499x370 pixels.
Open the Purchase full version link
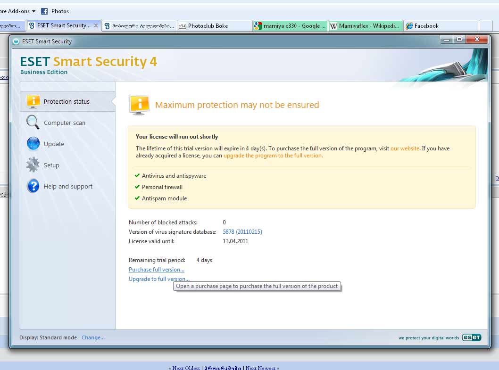156,270
